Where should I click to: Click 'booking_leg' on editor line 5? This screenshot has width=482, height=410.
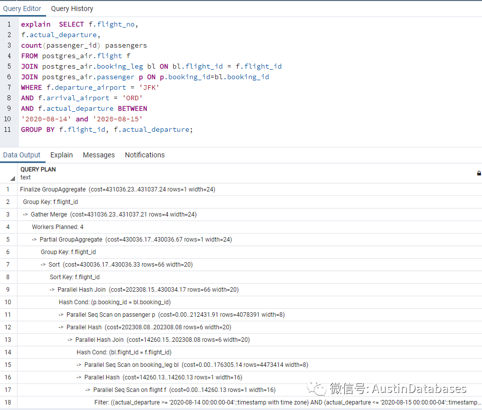[120, 67]
